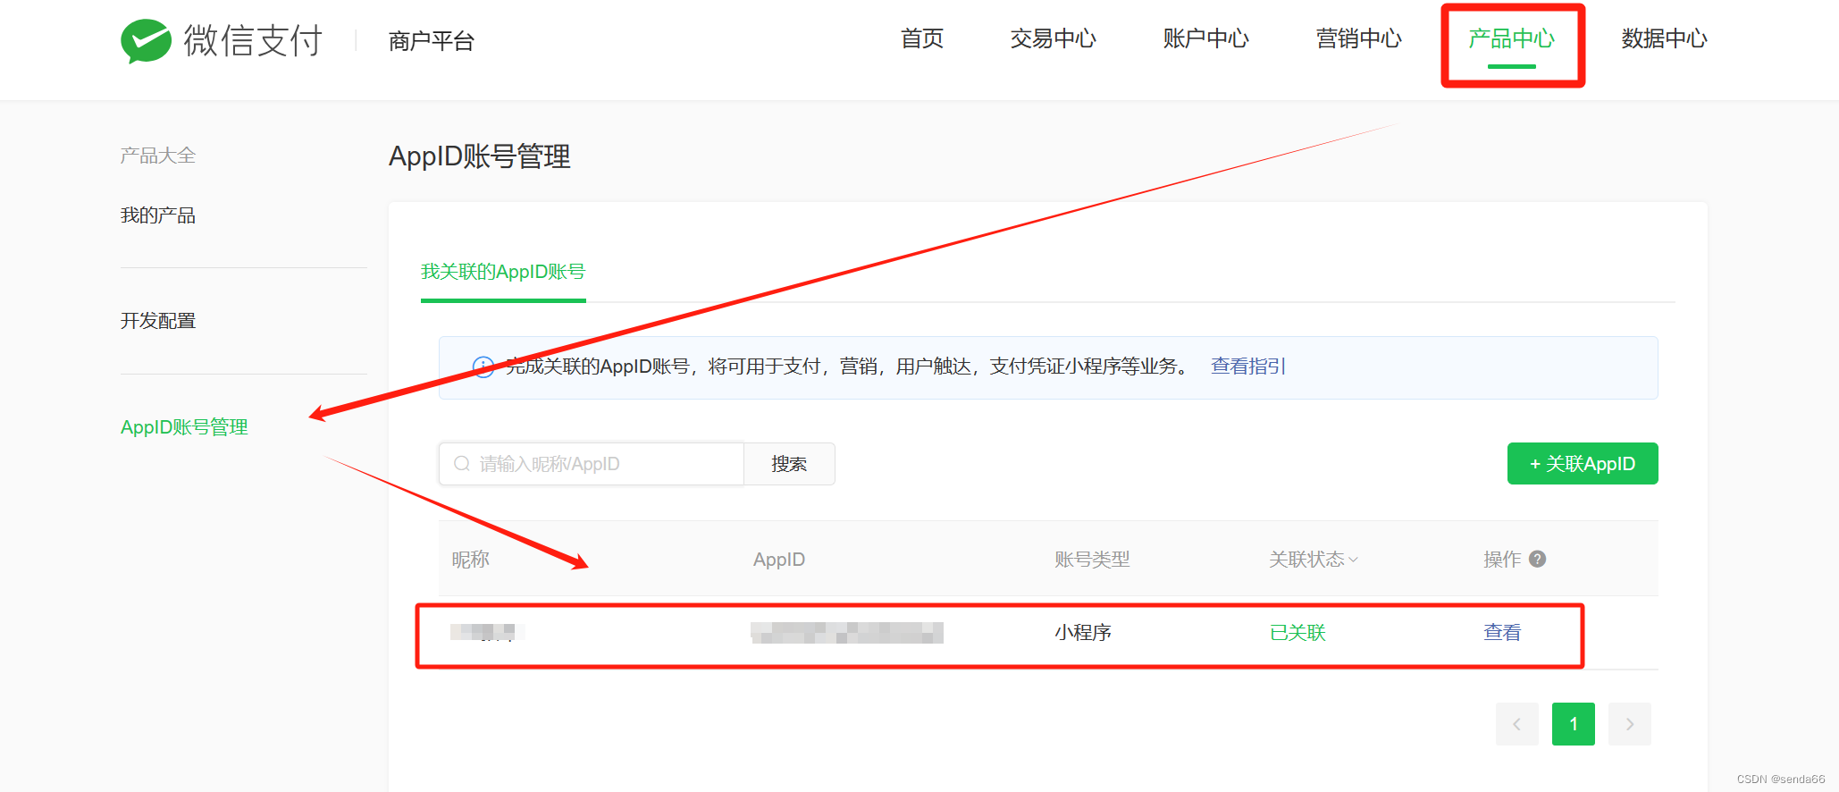
Task: Click the magnifier icon in search box
Action: click(462, 464)
